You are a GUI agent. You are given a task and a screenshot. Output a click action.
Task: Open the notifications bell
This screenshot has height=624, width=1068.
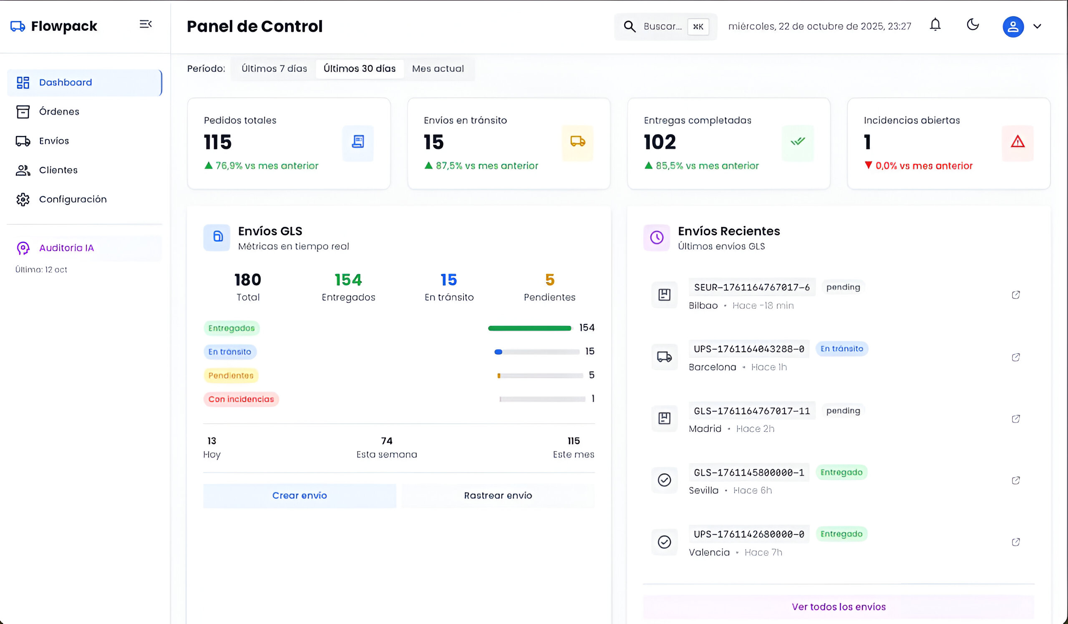click(935, 25)
